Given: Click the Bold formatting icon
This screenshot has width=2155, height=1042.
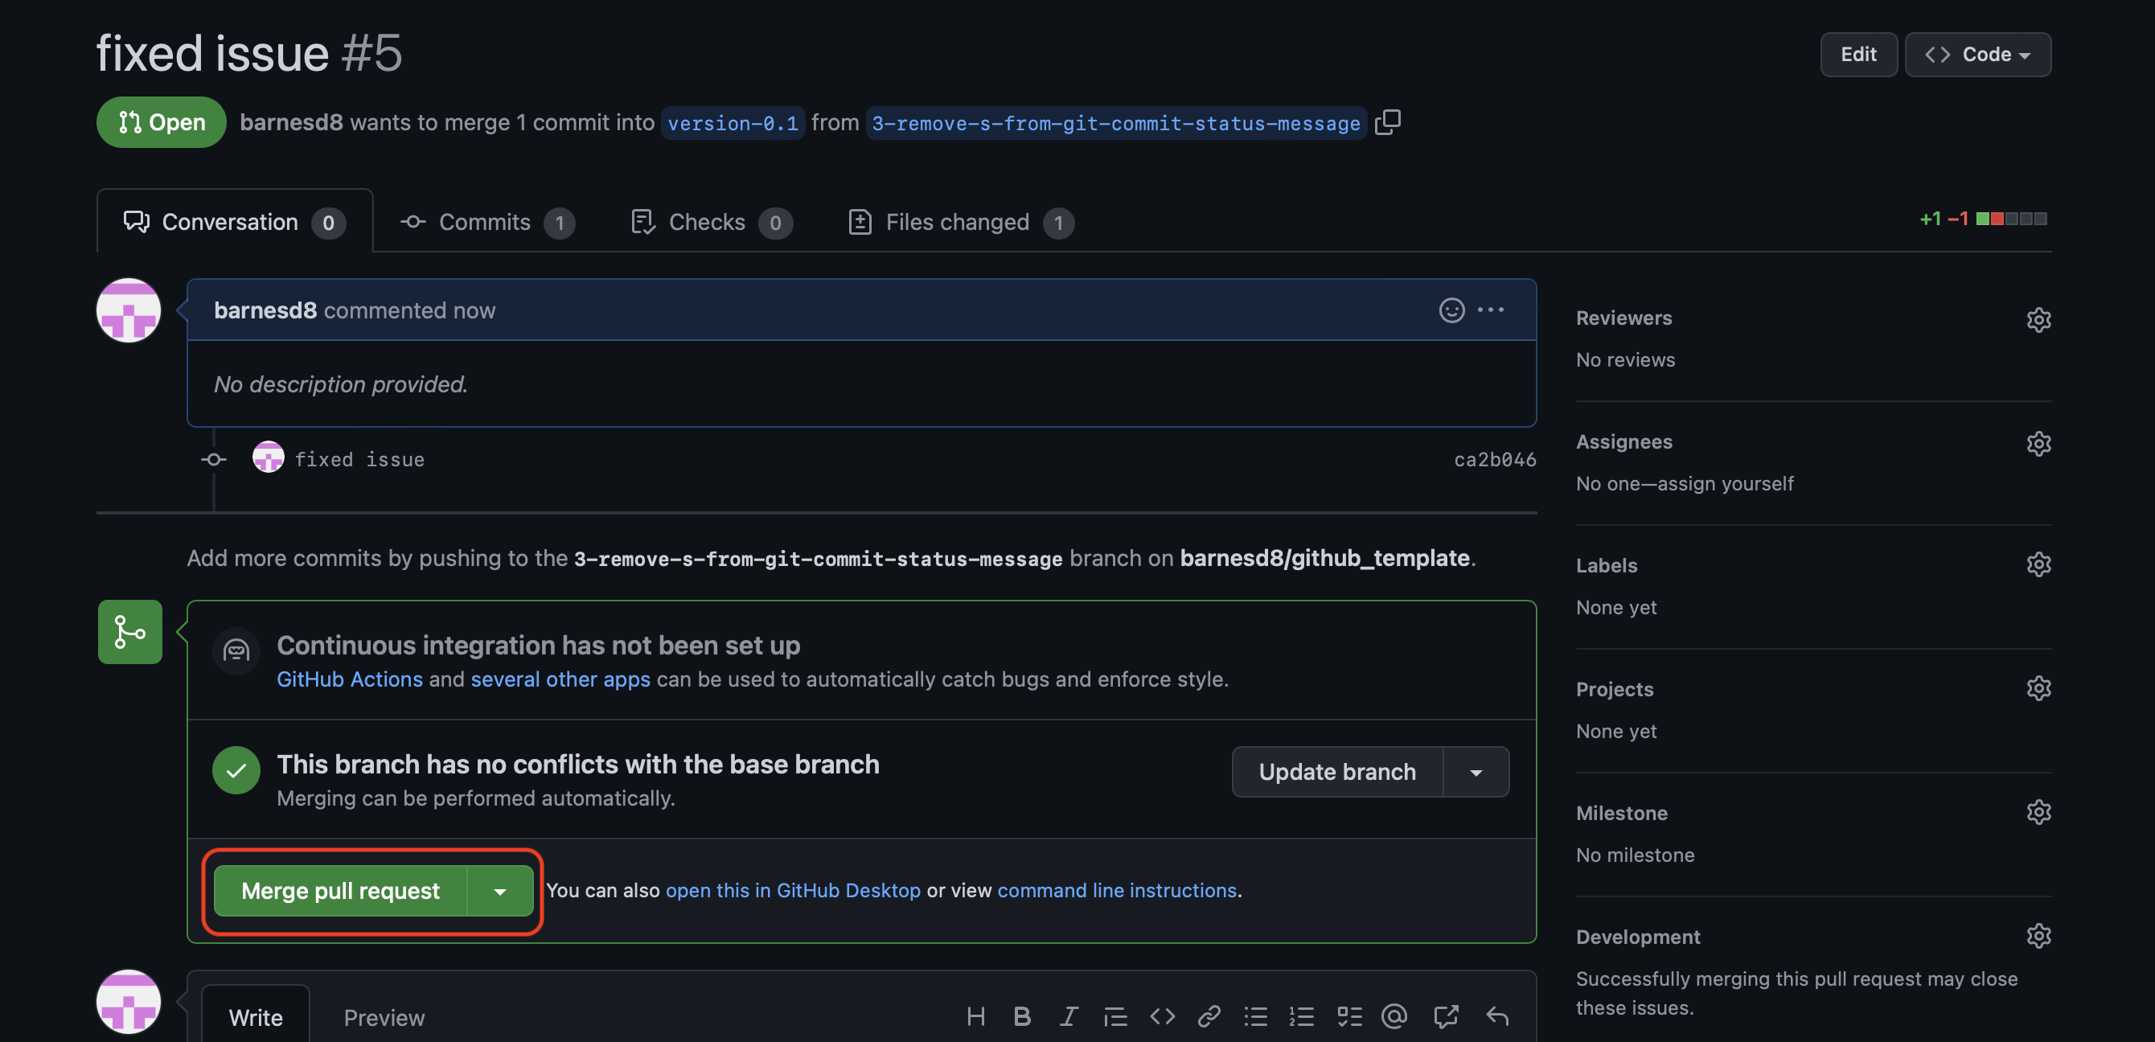Looking at the screenshot, I should 1021,1017.
